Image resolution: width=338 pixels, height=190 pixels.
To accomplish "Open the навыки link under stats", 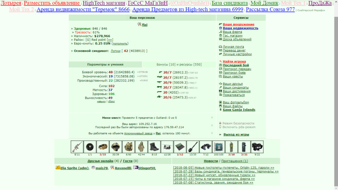I will [101, 101].
